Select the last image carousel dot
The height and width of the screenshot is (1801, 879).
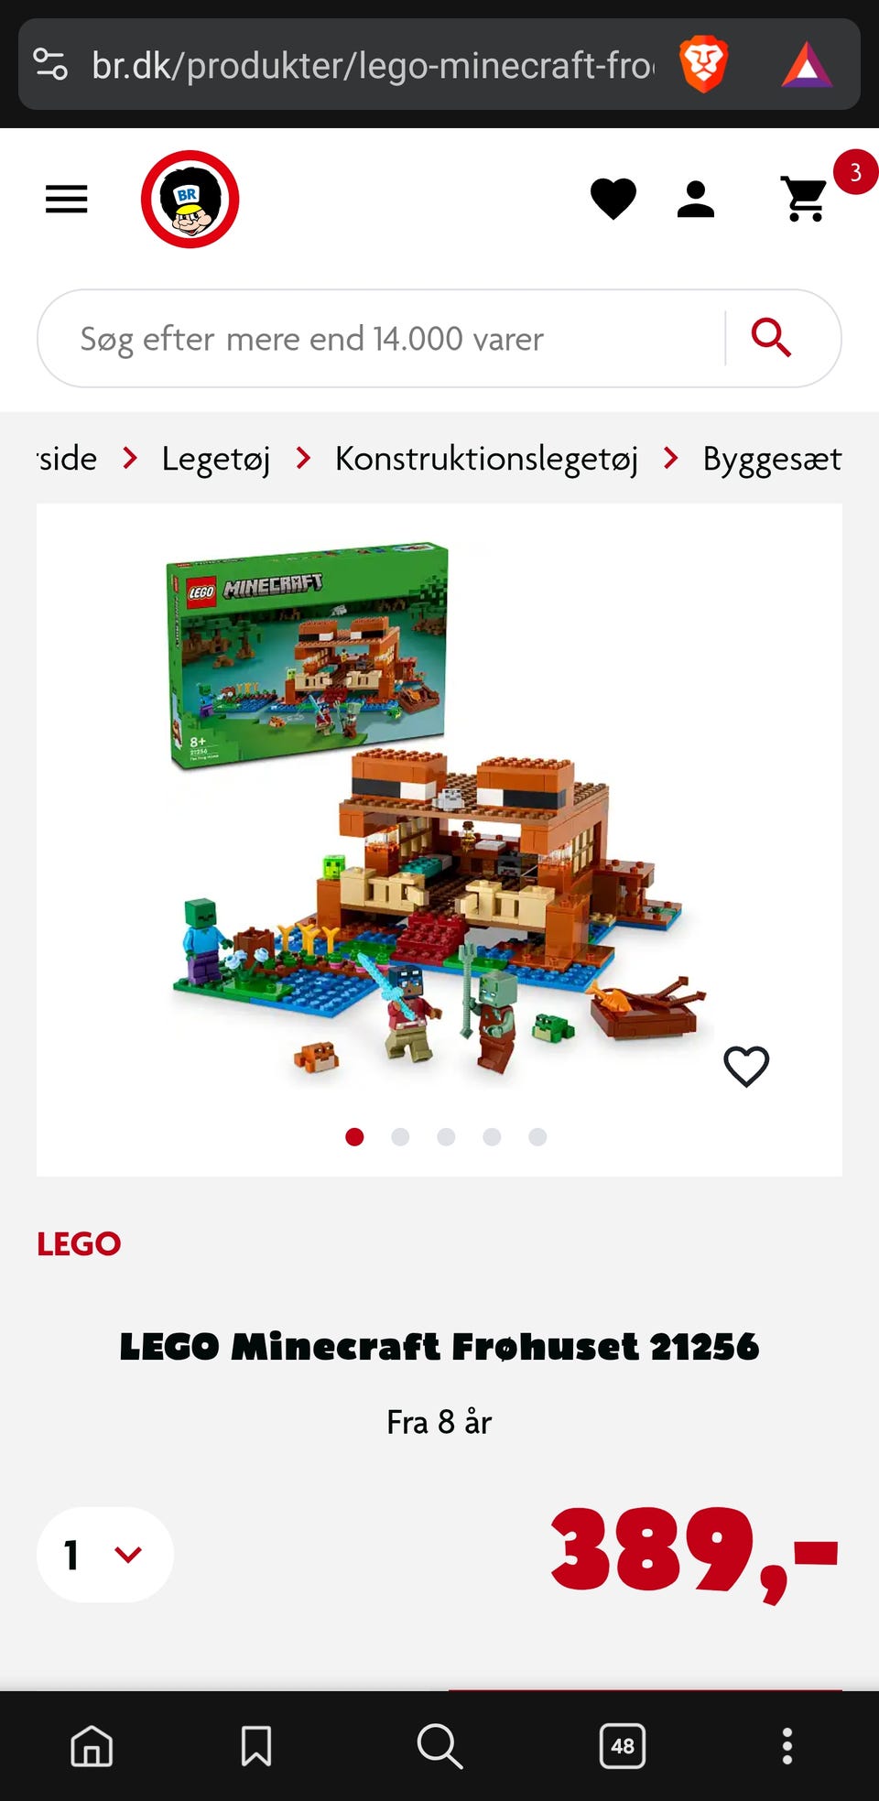tap(537, 1136)
